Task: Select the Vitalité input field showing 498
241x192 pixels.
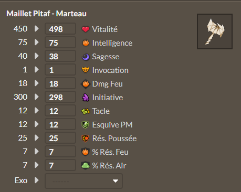Action: tap(60, 29)
